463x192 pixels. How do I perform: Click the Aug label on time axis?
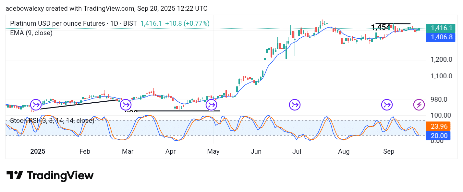[x=344, y=152]
